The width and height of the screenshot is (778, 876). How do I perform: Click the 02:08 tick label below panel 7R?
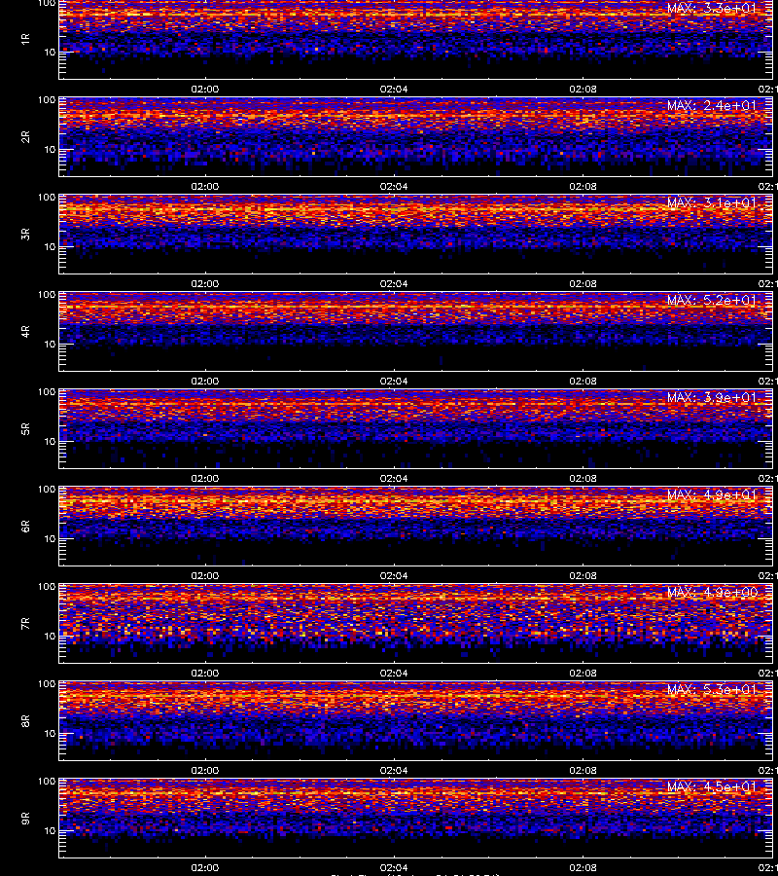click(583, 674)
